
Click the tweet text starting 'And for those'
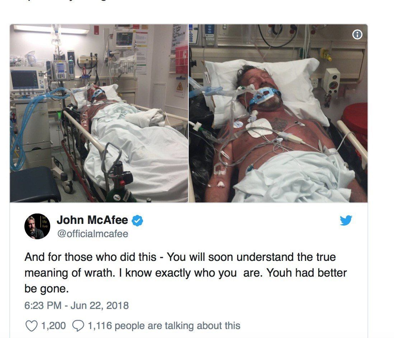186,273
